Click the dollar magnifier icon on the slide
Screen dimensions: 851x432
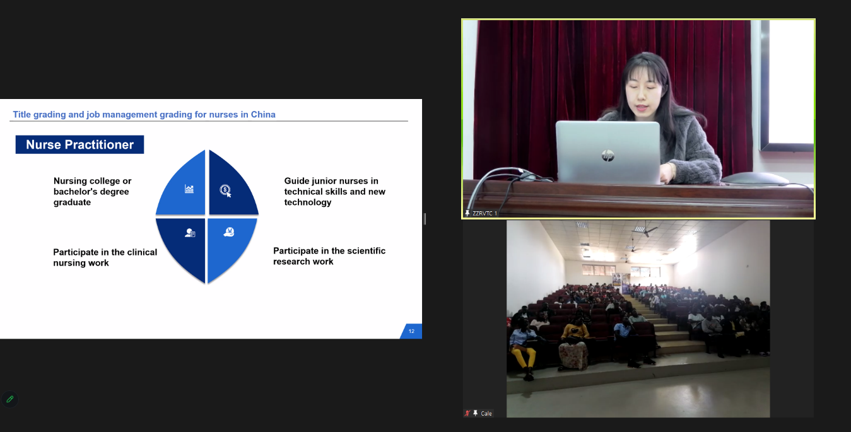click(225, 190)
